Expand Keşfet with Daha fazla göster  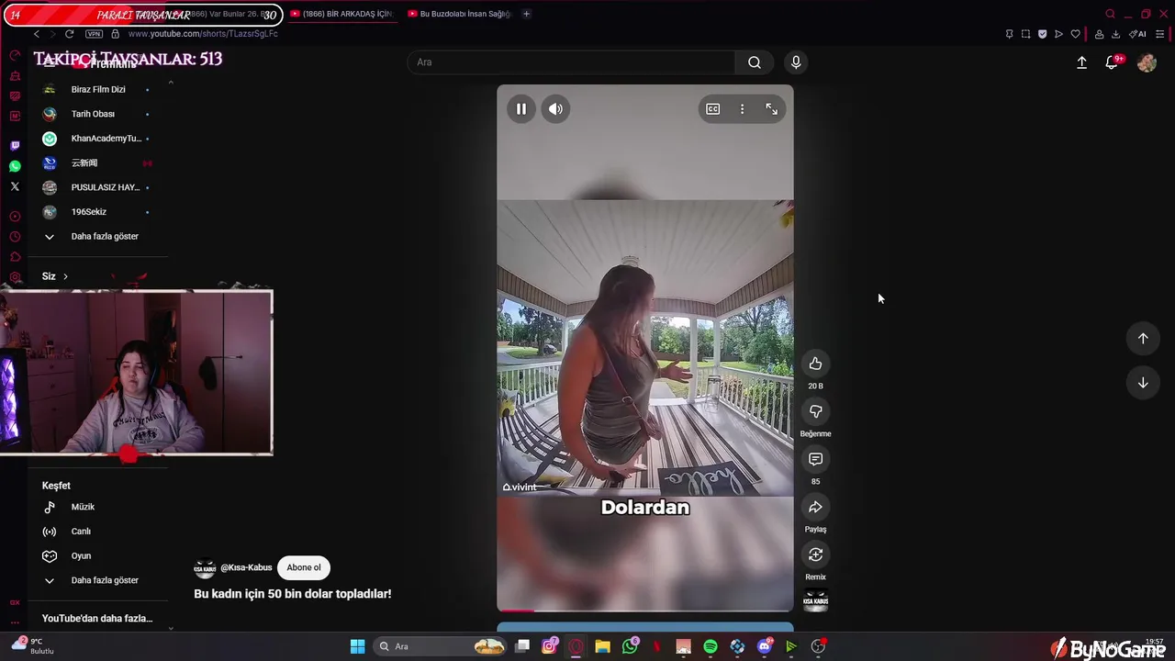pos(105,580)
